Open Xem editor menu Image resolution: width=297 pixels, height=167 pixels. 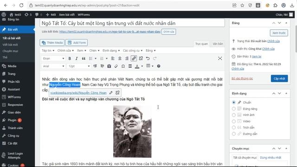tap(82, 51)
